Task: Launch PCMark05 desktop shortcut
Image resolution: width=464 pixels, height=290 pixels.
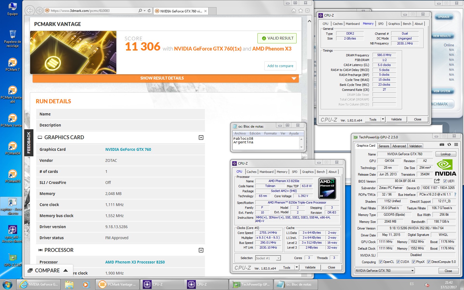Action: coord(12,176)
